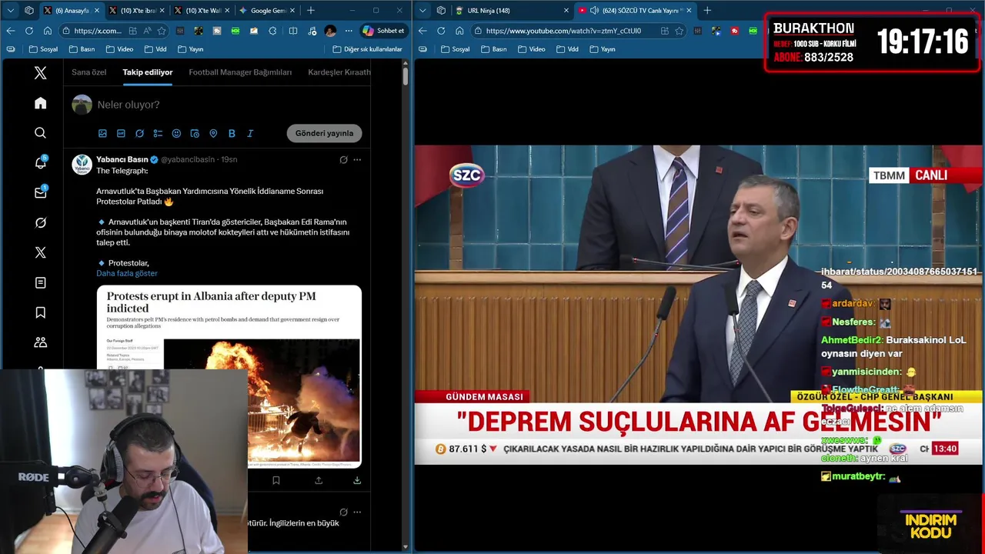Select Takip ediliyor timeline tab
This screenshot has height=554, width=985.
pyautogui.click(x=147, y=72)
